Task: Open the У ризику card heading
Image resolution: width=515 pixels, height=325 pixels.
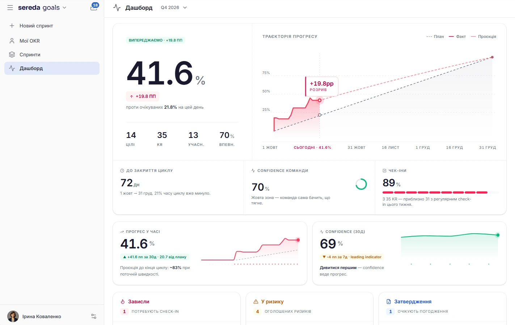Action: pyautogui.click(x=273, y=302)
